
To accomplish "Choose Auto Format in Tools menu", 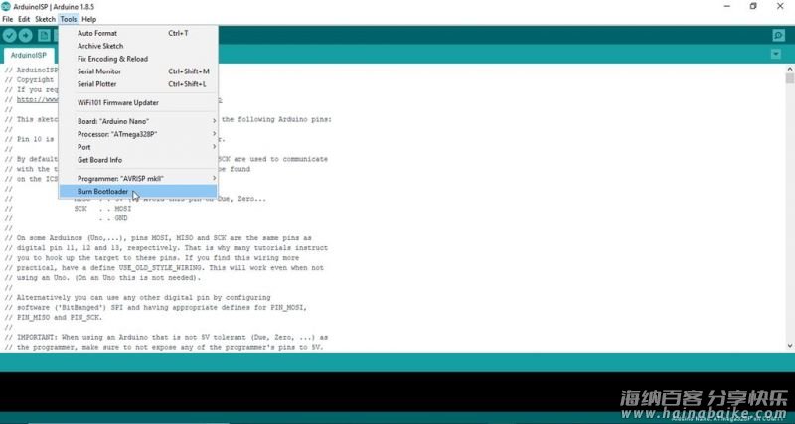I will (138, 33).
